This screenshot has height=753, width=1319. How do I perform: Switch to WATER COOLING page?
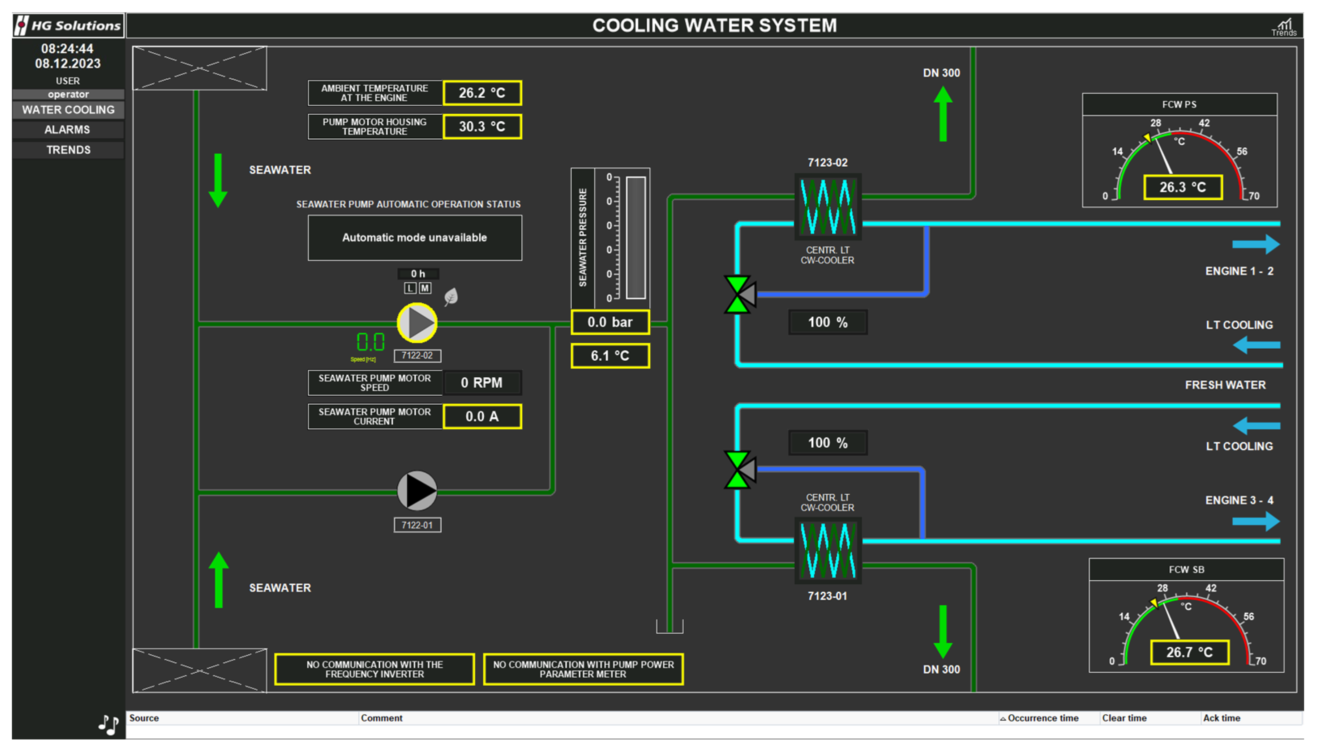68,109
